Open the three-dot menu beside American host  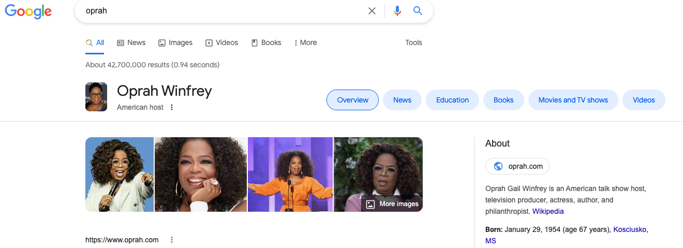tap(172, 108)
